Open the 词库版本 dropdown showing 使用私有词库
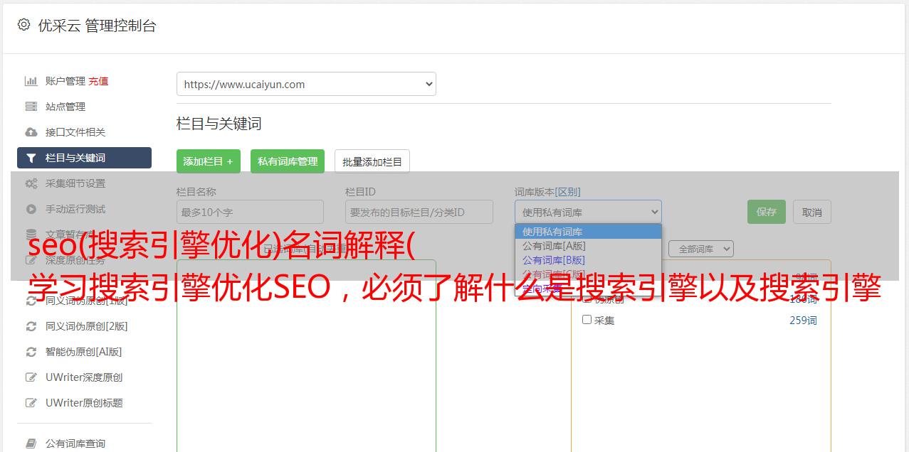The width and height of the screenshot is (909, 452). tap(588, 212)
